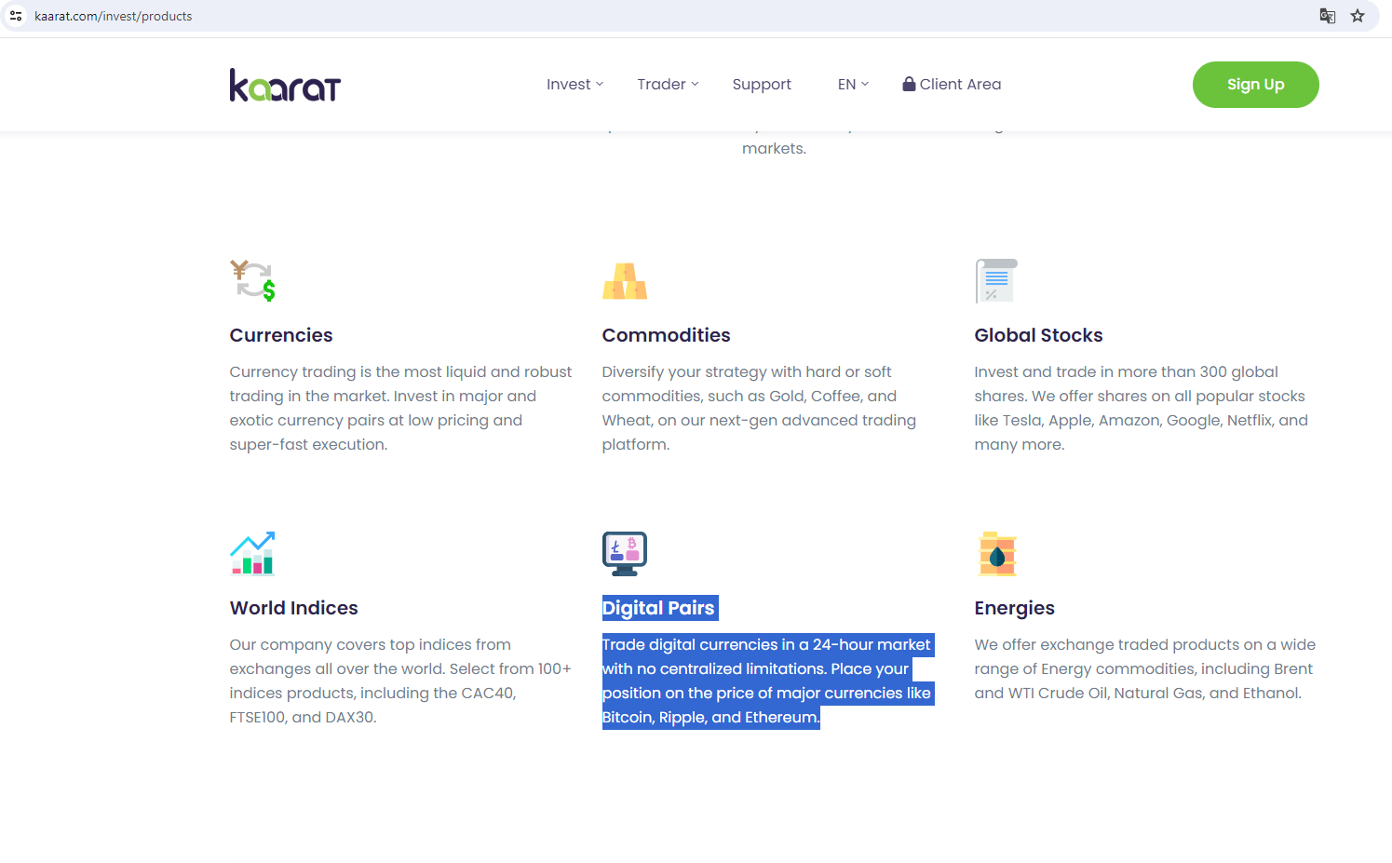
Task: Expand the Trader dropdown menu
Action: point(668,85)
